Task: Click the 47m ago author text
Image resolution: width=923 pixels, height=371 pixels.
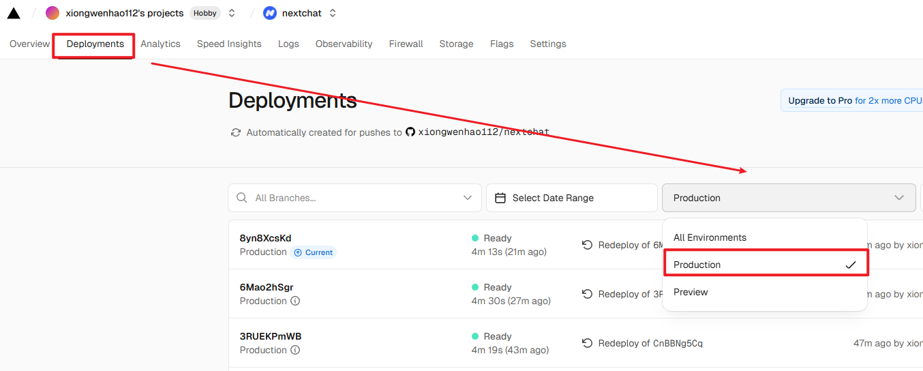Action: point(888,343)
